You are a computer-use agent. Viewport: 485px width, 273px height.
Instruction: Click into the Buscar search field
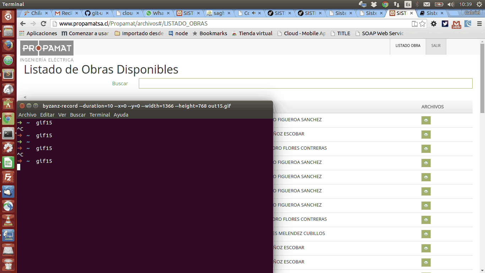click(305, 84)
